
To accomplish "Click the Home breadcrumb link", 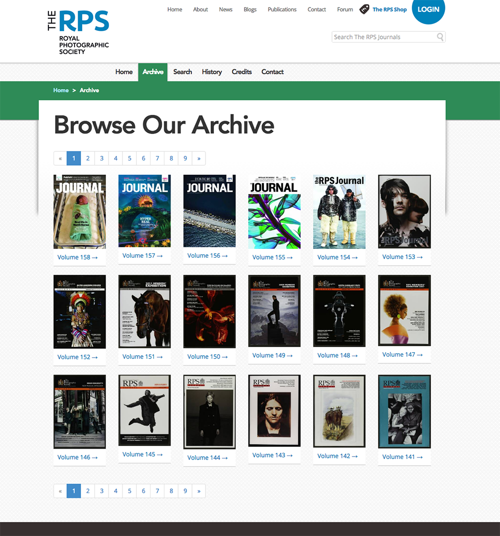I will click(61, 90).
